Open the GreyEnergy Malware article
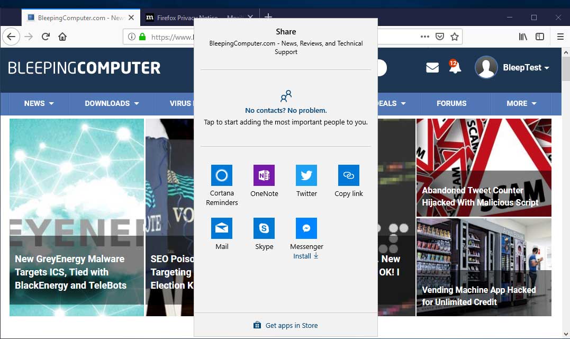The image size is (570, 339). click(77, 217)
